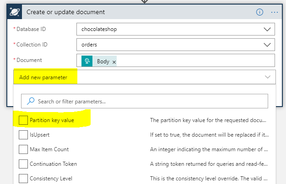Image resolution: width=286 pixels, height=184 pixels.
Task: Check the IsUpsert parameter checkbox
Action: (x=23, y=135)
